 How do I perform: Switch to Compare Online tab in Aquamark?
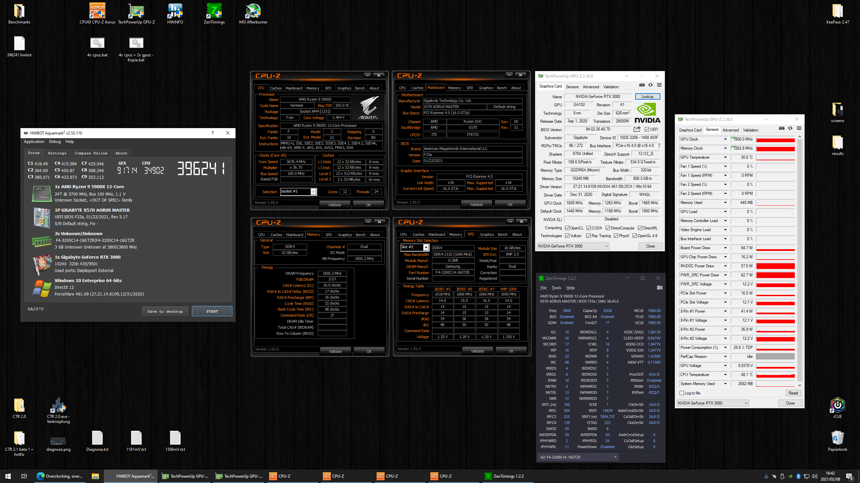91,153
